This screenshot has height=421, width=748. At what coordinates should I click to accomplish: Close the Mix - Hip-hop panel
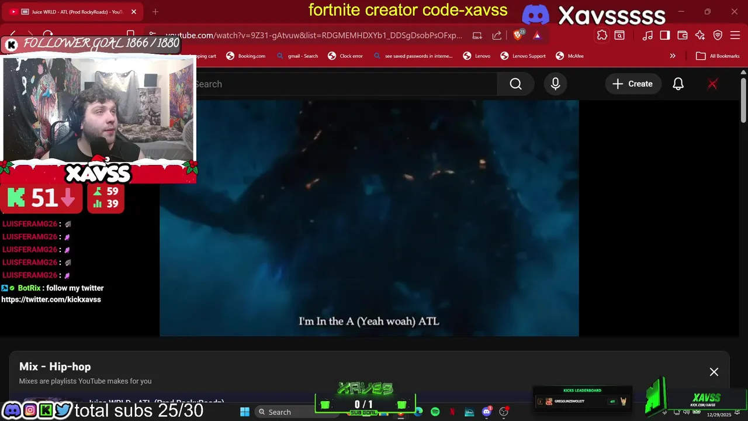(x=714, y=372)
